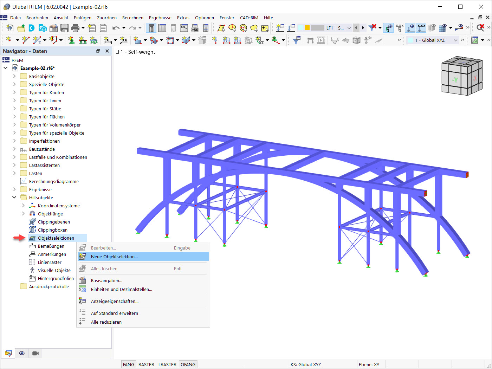Enable the RASTER grid mode
The width and height of the screenshot is (492, 369).
click(145, 364)
